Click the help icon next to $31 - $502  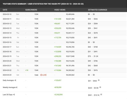tap(99, 80)
